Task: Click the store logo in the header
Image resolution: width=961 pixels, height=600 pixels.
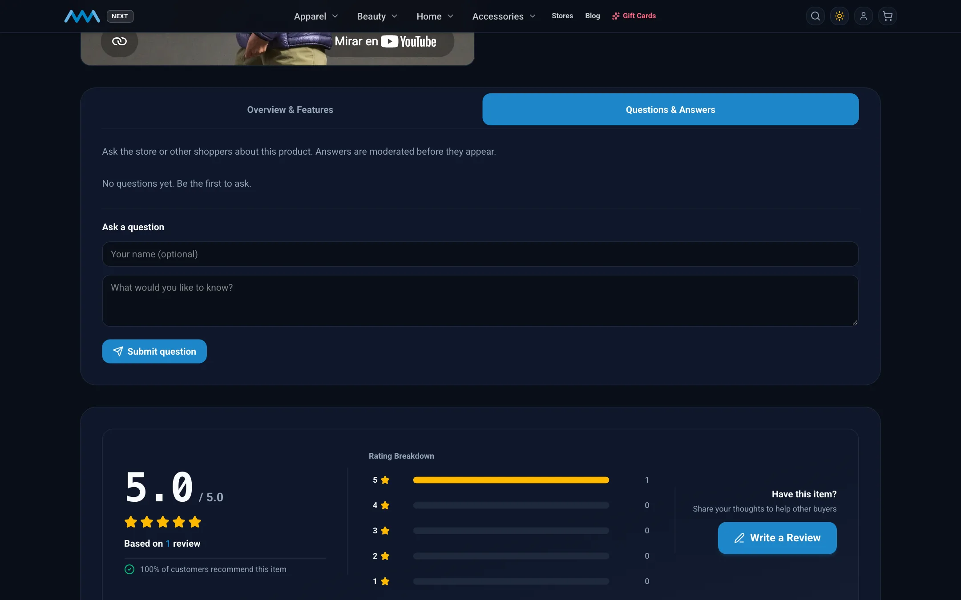Action: (x=82, y=16)
